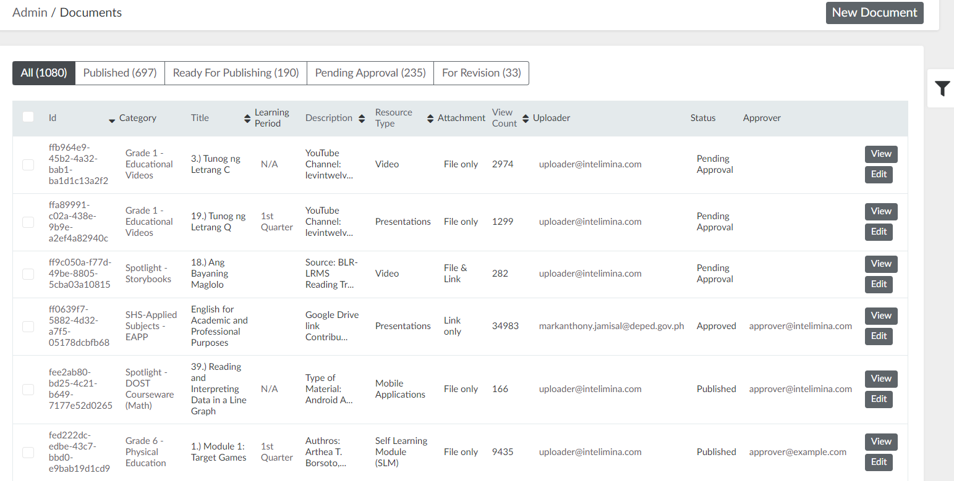Viewport: 954px width, 481px height.
Task: Click approver@example.com cell
Action: 798,452
